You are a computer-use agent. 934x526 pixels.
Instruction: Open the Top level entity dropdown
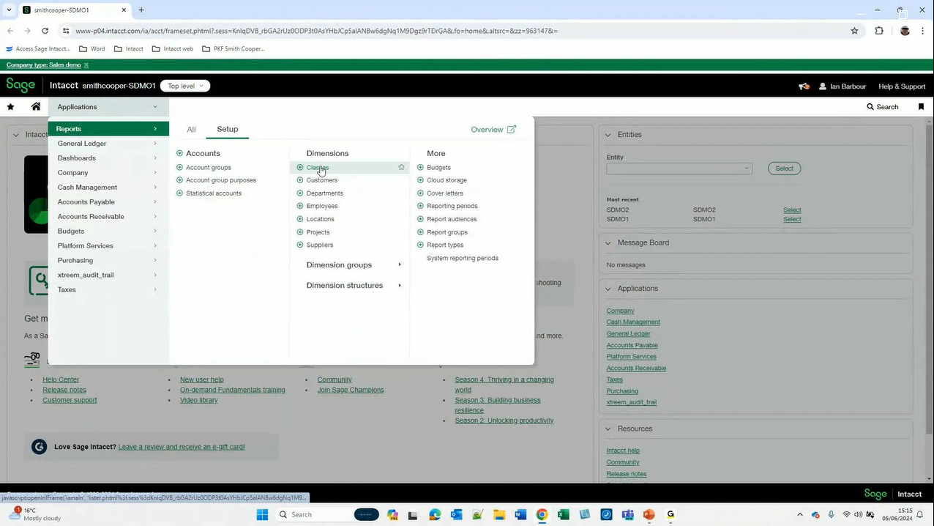click(185, 86)
